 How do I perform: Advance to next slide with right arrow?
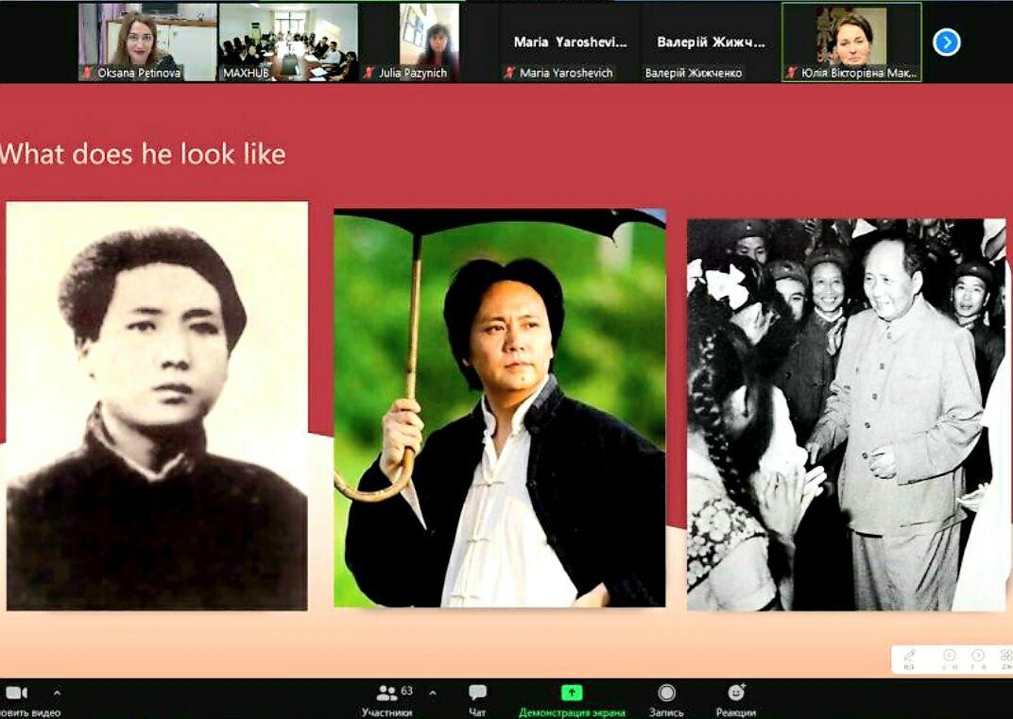(x=978, y=656)
